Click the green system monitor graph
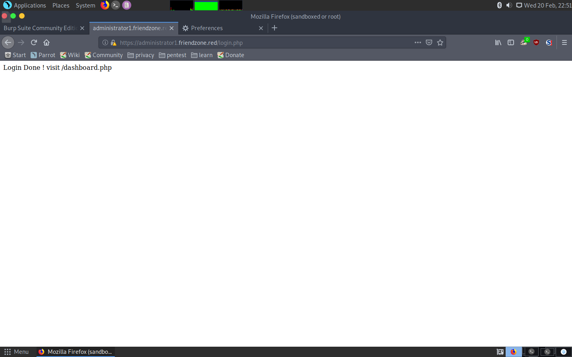This screenshot has width=572, height=357. [206, 5]
